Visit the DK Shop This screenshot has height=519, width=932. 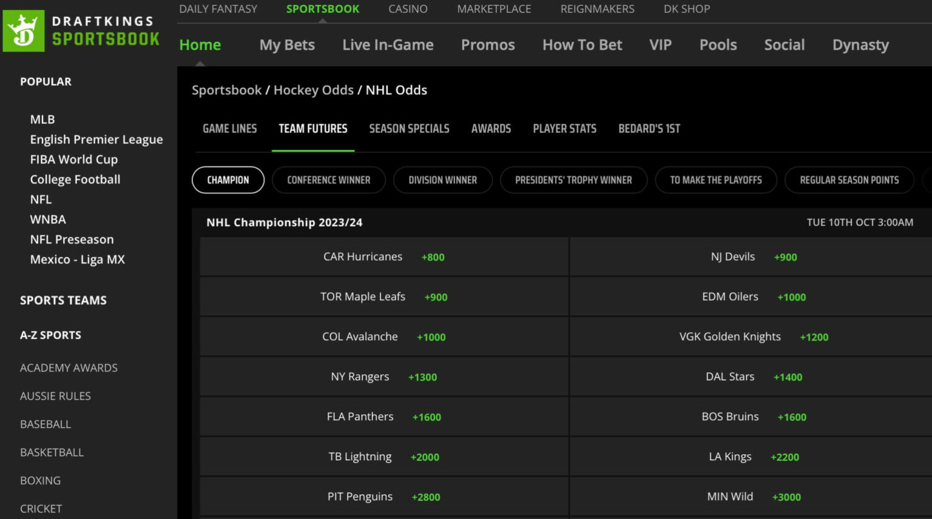686,9
